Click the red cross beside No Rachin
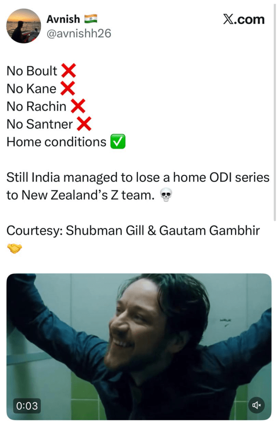 coord(78,106)
